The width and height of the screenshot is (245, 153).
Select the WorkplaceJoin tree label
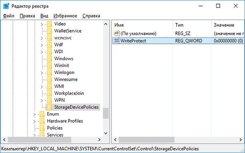(x=69, y=93)
